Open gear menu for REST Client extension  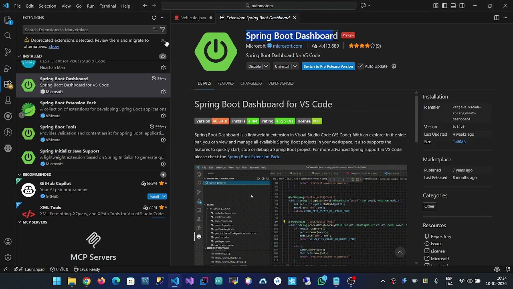tap(163, 68)
